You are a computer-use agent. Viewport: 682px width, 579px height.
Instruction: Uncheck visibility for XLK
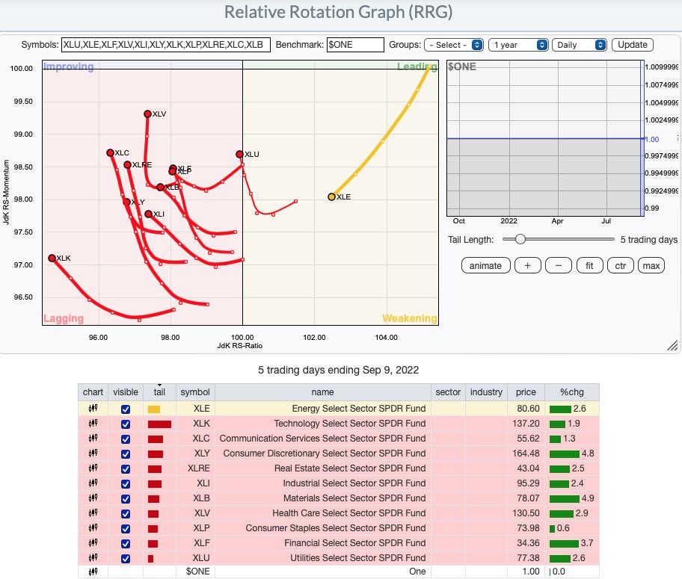coord(126,424)
